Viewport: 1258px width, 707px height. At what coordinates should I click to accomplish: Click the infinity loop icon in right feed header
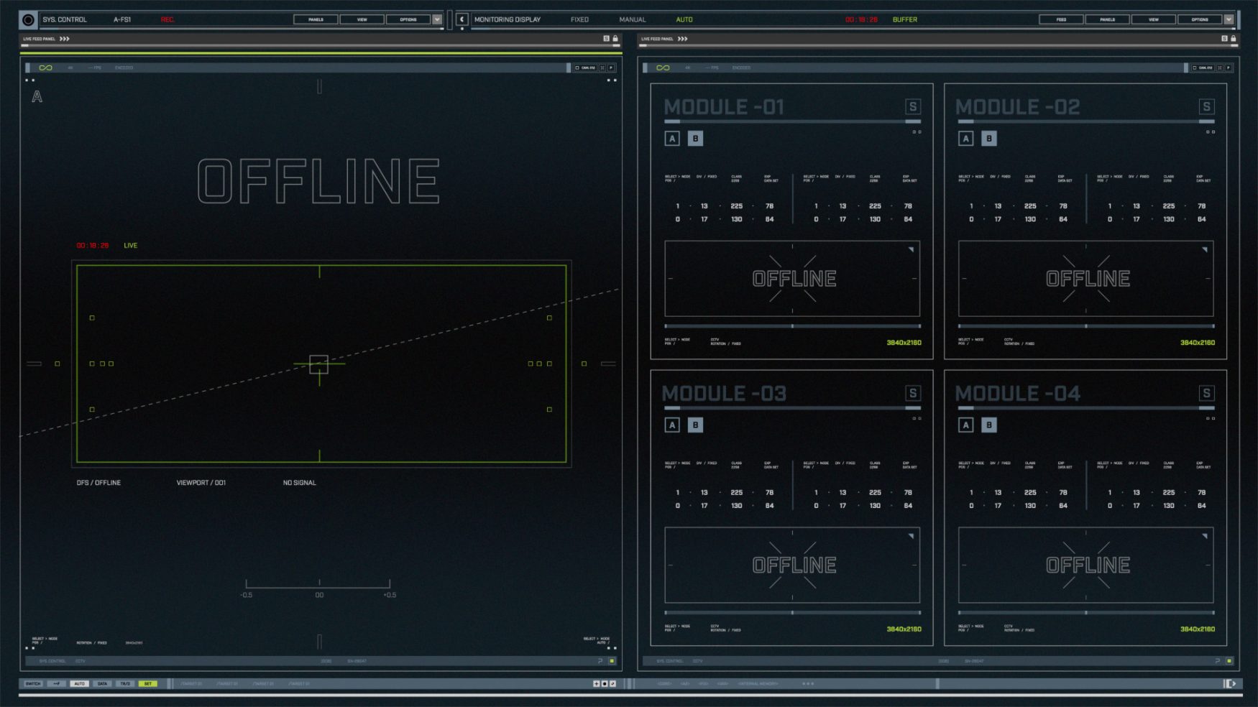pyautogui.click(x=663, y=68)
